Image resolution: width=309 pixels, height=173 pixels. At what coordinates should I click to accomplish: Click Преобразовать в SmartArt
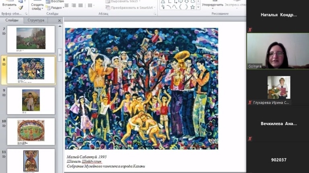130,8
